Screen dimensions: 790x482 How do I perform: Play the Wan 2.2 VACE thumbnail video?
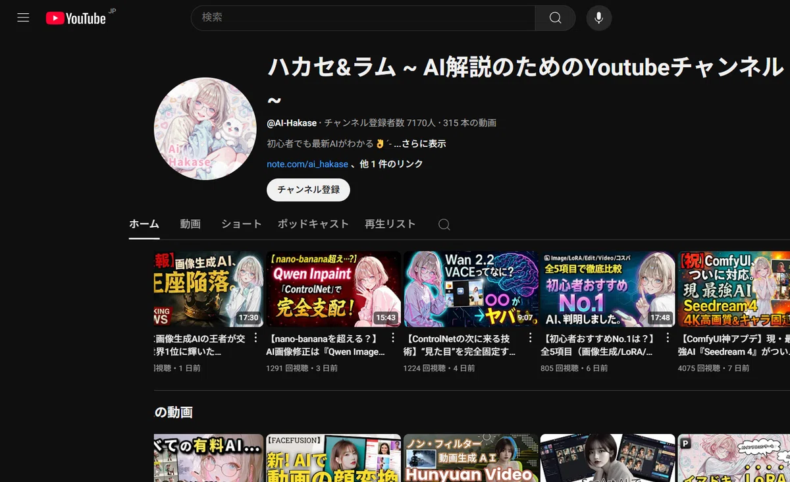(471, 289)
